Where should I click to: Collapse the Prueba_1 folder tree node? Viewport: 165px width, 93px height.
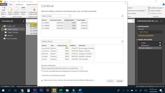click(x=3, y=26)
